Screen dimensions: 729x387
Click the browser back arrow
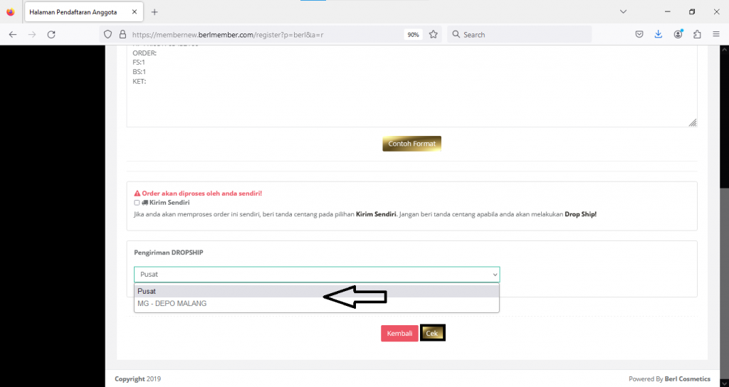tap(13, 34)
